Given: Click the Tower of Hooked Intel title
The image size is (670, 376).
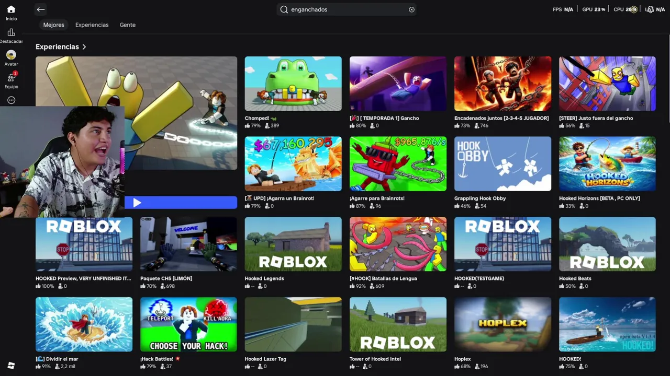Looking at the screenshot, I should pyautogui.click(x=375, y=359).
